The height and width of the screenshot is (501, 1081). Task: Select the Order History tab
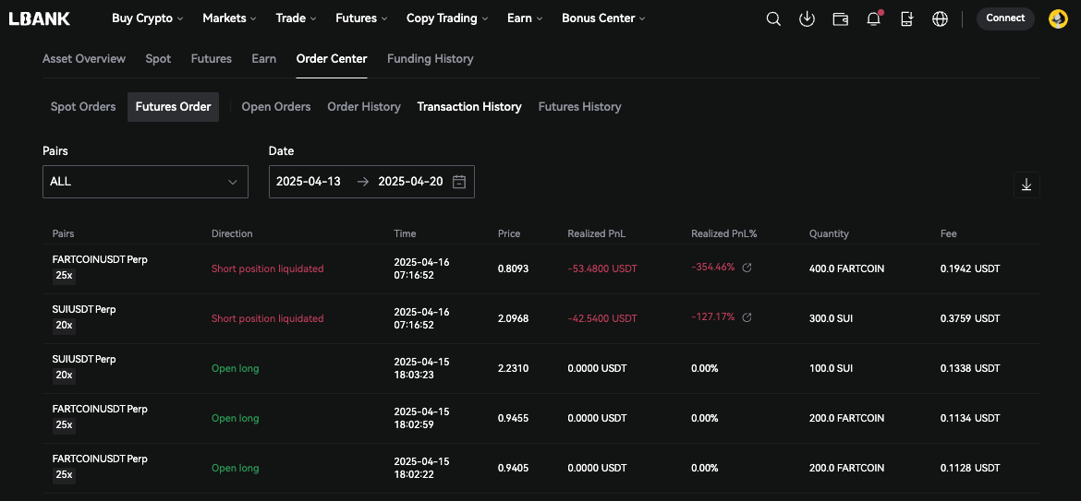pyautogui.click(x=364, y=107)
